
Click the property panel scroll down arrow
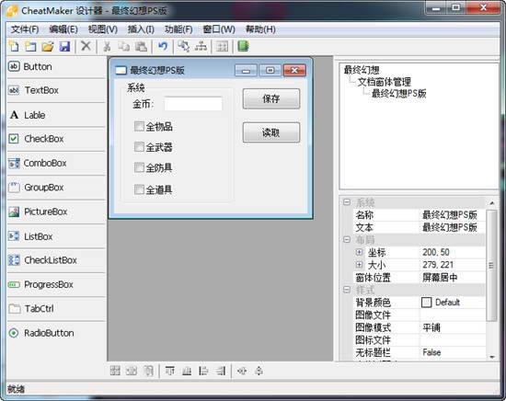coord(492,357)
